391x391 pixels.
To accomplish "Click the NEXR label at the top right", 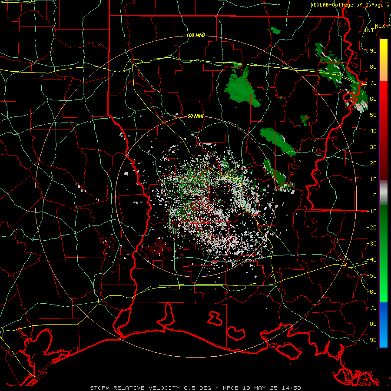I will tap(382, 26).
